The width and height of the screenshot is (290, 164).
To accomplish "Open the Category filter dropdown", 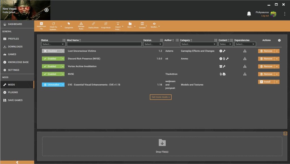I will pyautogui.click(x=198, y=44).
